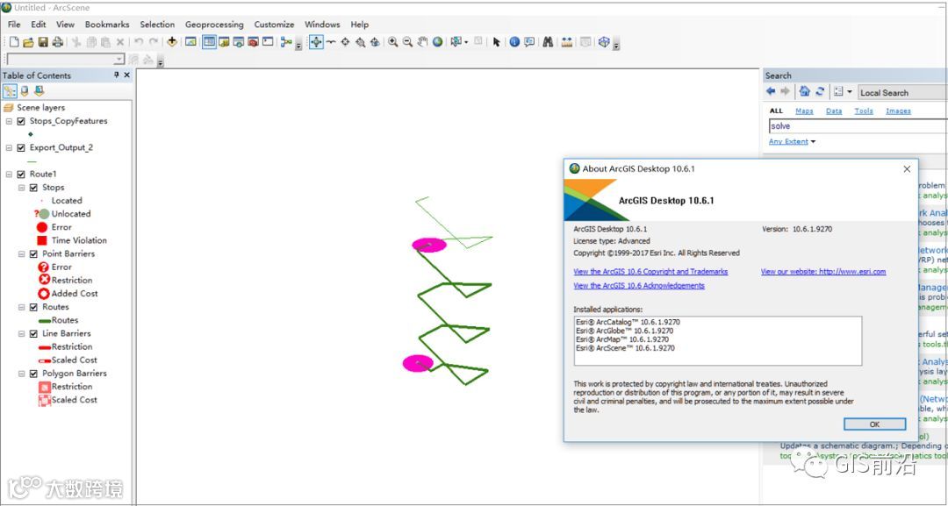Image resolution: width=948 pixels, height=506 pixels.
Task: Collapse the Stops sublayer node
Action: click(22, 187)
